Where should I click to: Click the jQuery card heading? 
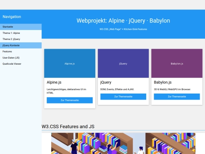(x=106, y=83)
